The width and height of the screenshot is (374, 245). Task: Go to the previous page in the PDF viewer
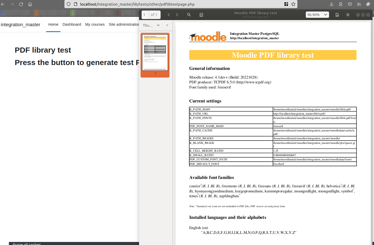coord(169,15)
